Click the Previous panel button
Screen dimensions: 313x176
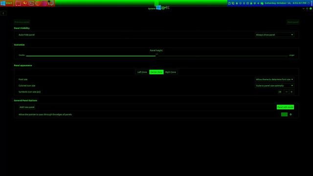click(22, 22)
